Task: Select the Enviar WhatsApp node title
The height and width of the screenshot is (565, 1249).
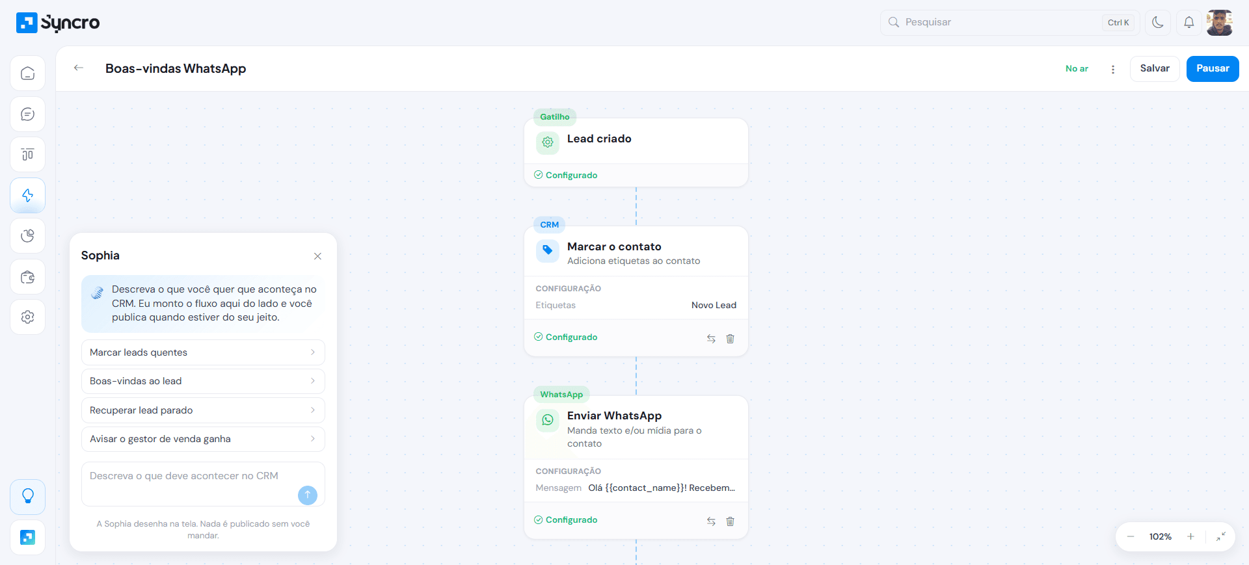Action: (x=614, y=416)
